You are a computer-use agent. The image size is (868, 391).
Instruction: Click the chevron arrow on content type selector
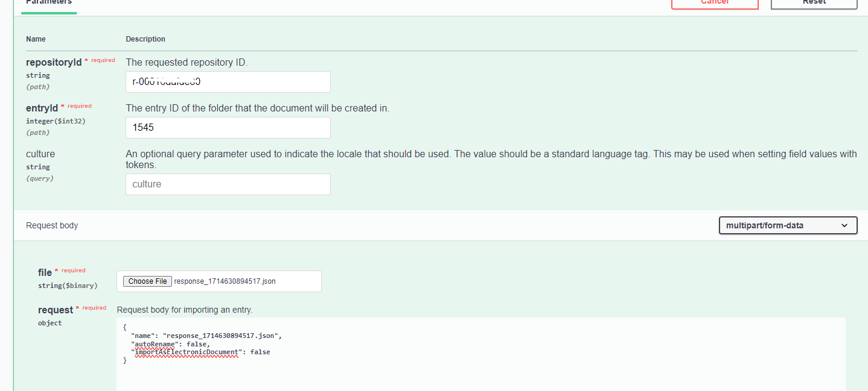844,225
